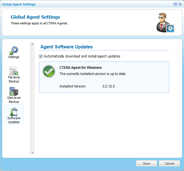
Task: Open the File-level Backup section
Action: (x=14, y=75)
